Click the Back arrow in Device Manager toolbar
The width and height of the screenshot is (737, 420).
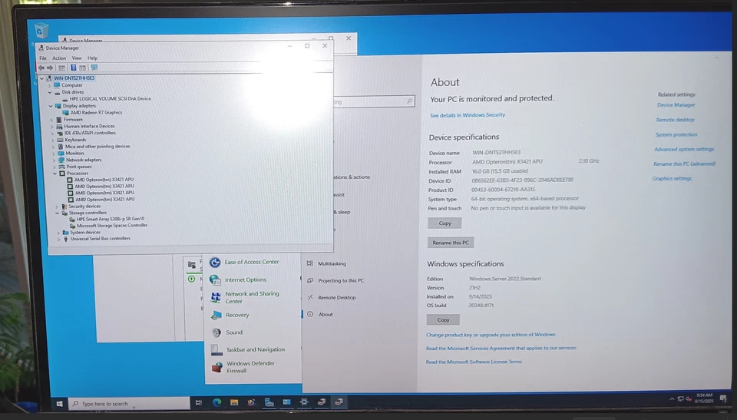[x=41, y=68]
